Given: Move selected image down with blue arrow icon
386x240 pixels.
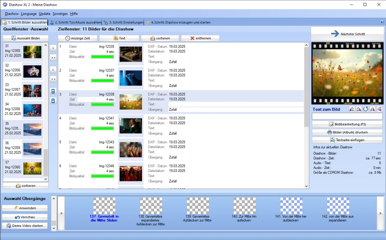Looking at the screenshot, I should point(53,100).
